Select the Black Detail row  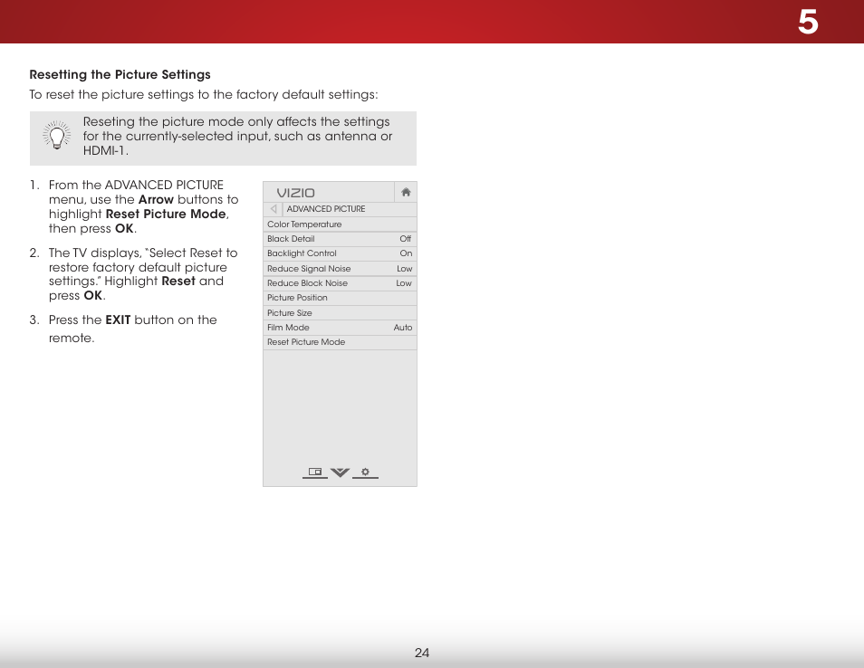(x=340, y=239)
